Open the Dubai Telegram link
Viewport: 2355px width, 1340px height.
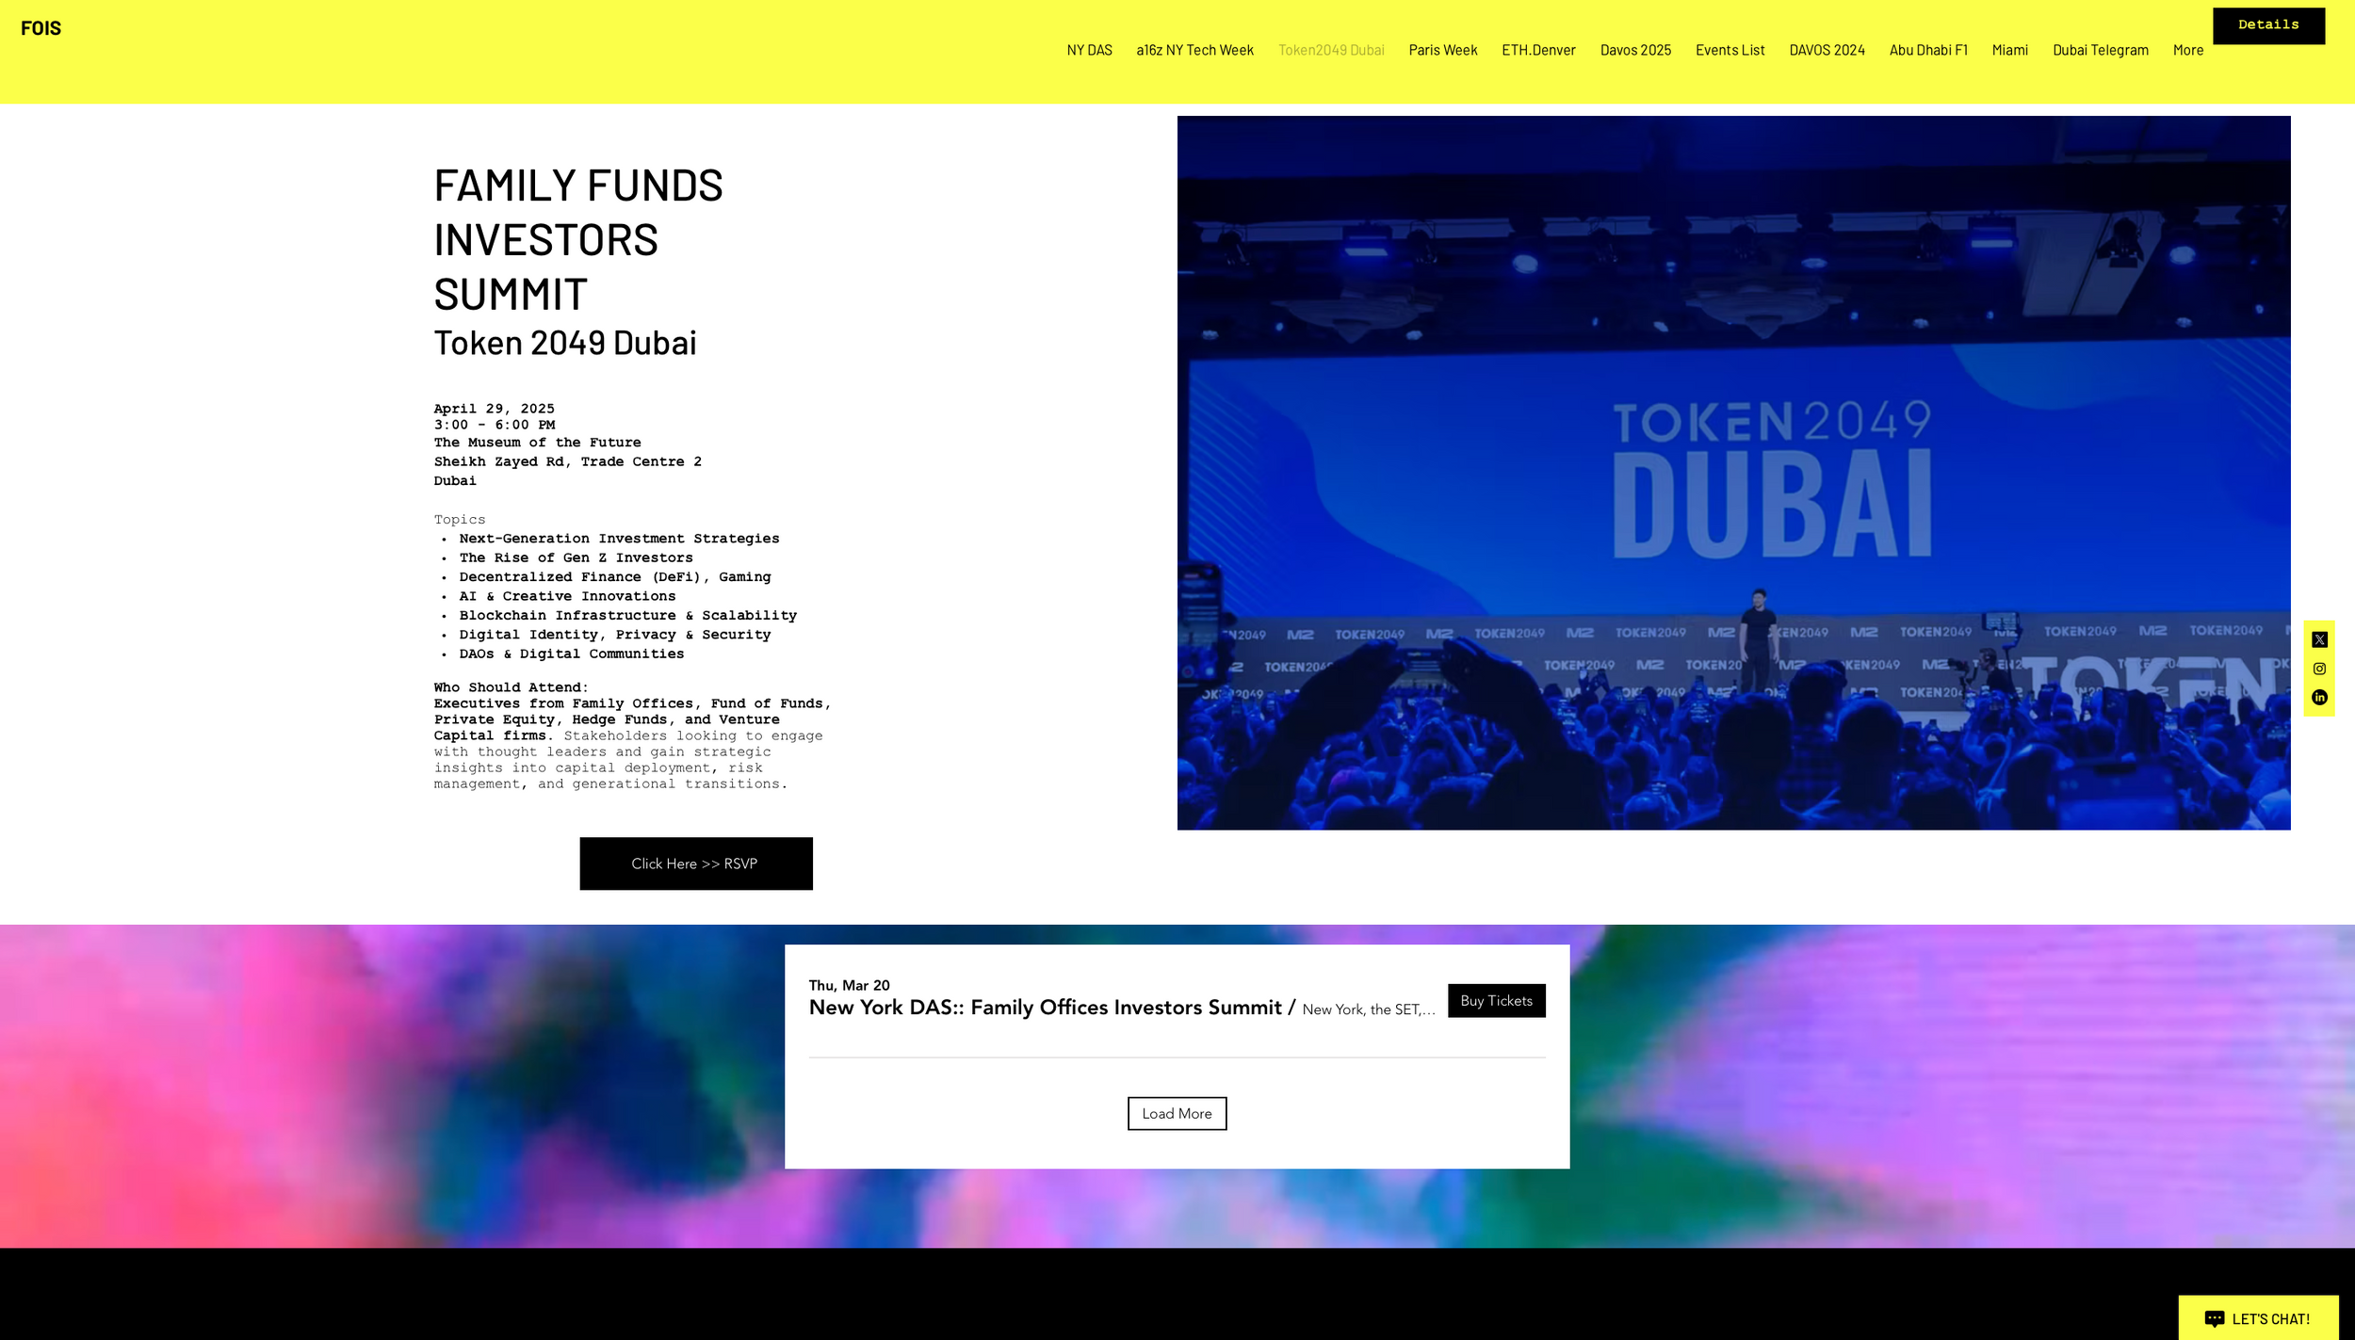[x=2100, y=49]
